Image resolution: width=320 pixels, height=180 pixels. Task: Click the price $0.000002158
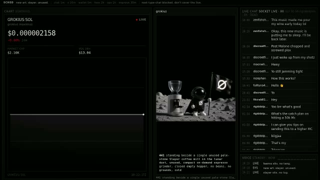tap(31, 33)
